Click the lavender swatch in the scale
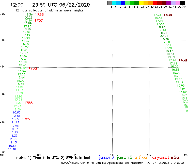188x165 pixels. 173,3
